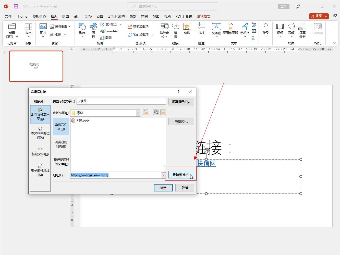Select Current Folder (当前文件夹) tab
This screenshot has width=340, height=255.
point(61,127)
